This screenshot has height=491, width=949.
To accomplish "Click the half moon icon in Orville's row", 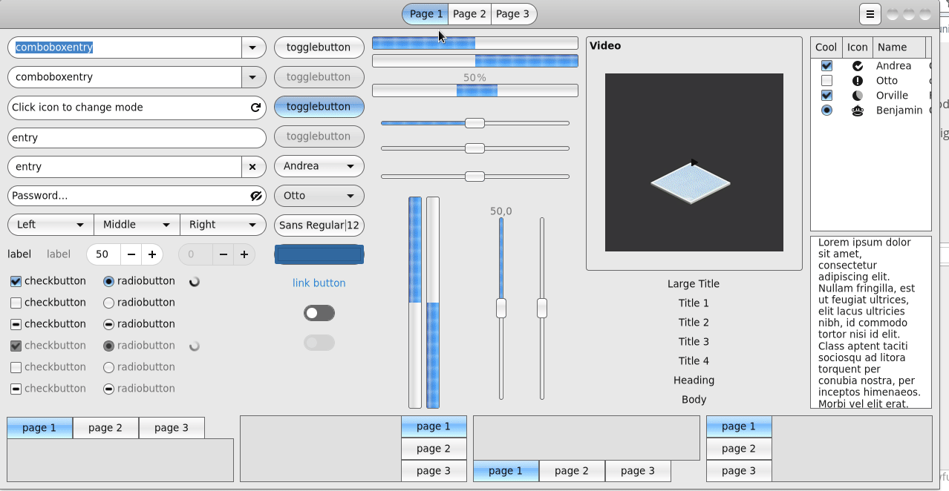I will tap(858, 96).
